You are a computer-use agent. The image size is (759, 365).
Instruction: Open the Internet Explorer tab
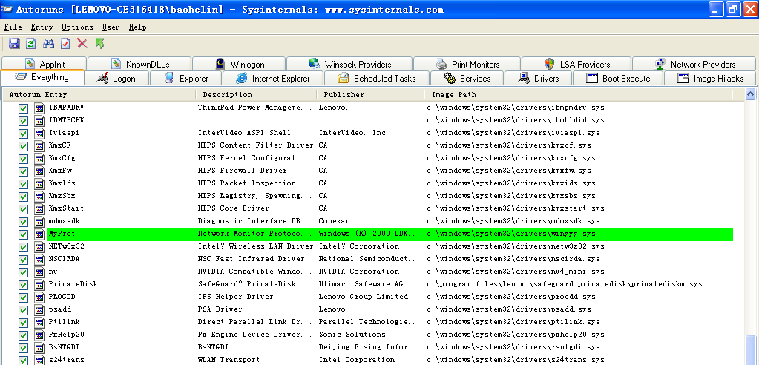coord(273,79)
